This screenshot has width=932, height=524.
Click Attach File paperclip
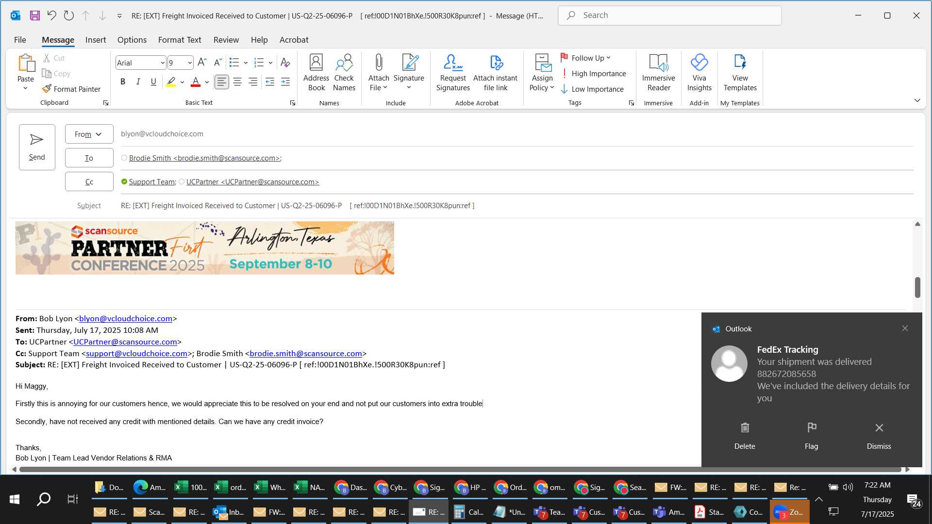click(379, 73)
